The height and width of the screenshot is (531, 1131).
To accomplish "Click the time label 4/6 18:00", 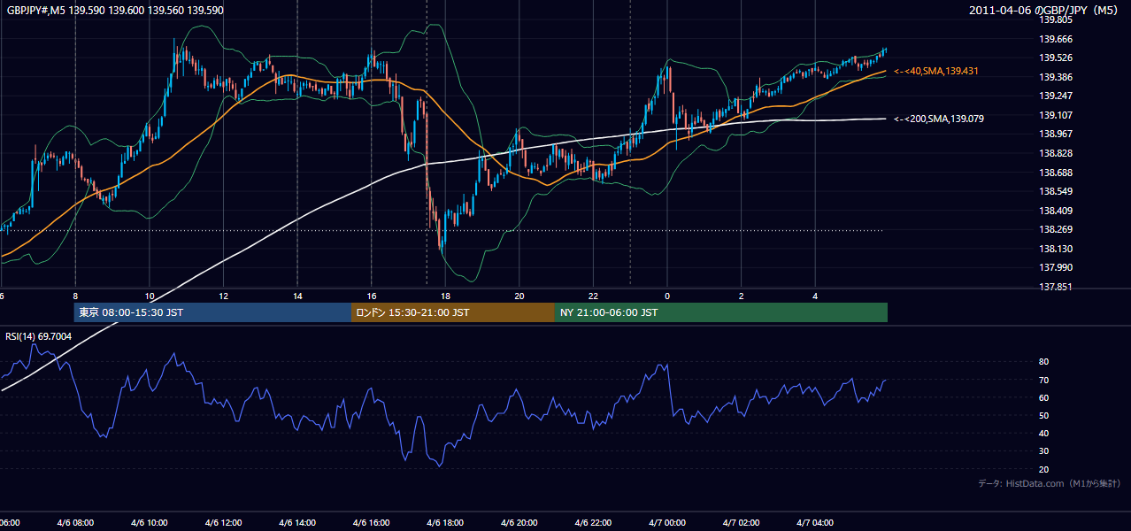I will (x=445, y=523).
